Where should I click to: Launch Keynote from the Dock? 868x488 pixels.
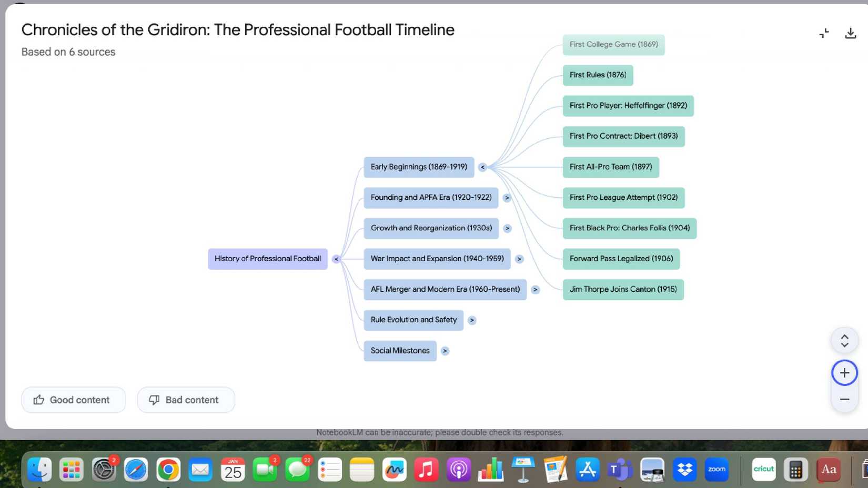coord(522,470)
